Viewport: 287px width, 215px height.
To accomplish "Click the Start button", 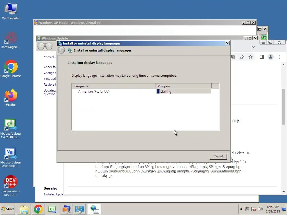I will point(8,209).
